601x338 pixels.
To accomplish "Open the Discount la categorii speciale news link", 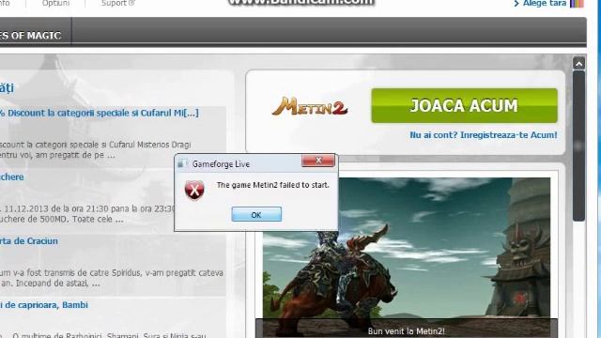I will tap(100, 113).
